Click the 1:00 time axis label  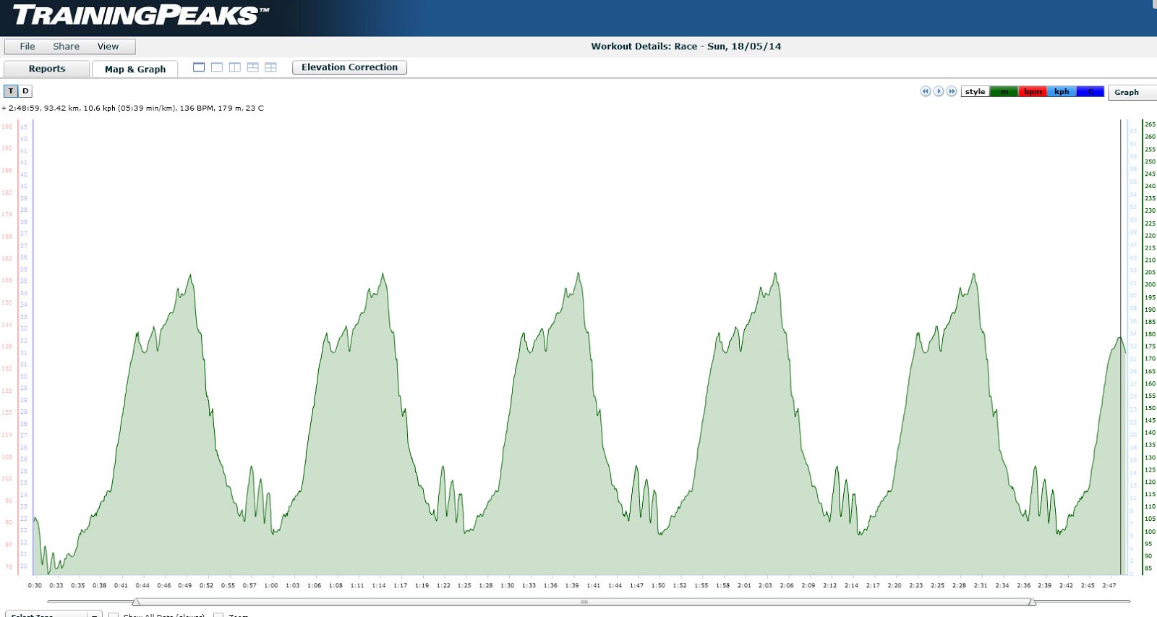tap(271, 585)
